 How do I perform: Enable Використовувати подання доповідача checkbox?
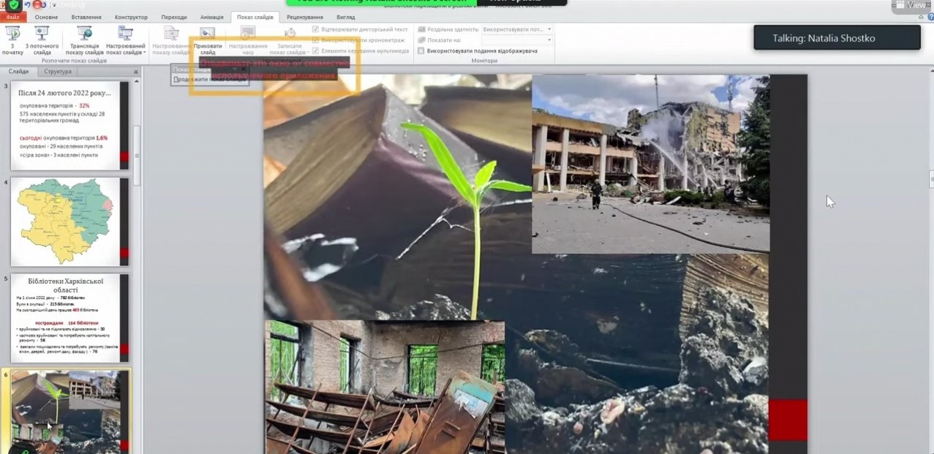tap(421, 50)
